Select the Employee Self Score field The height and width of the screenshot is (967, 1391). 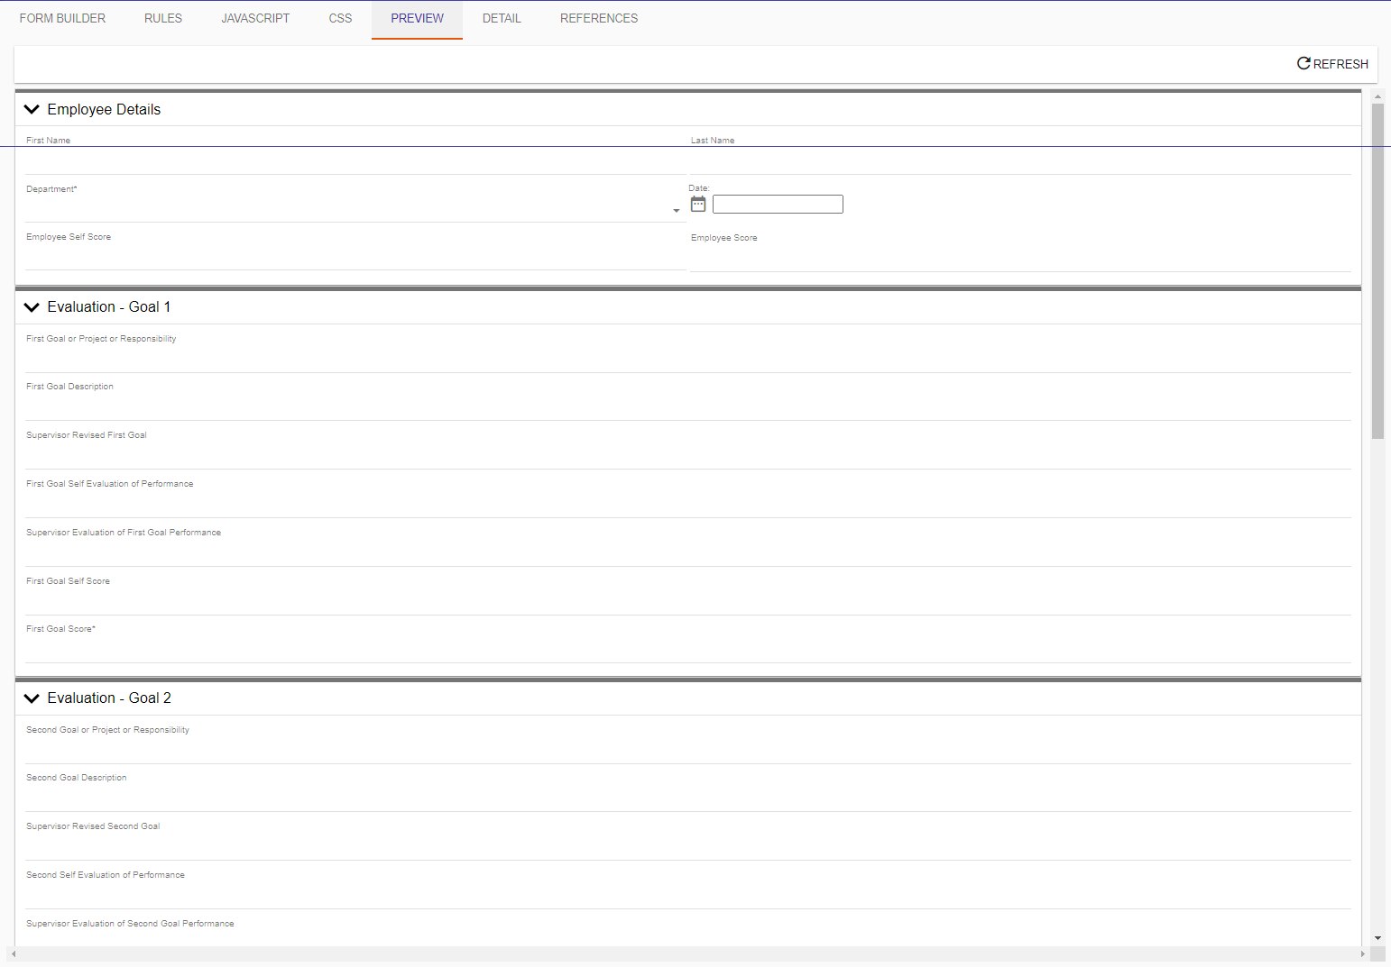355,258
